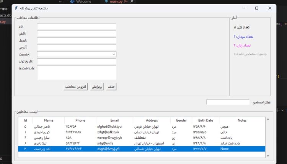287x164 pixels.
Task: Sort by the Gender column header
Action: click(181, 121)
